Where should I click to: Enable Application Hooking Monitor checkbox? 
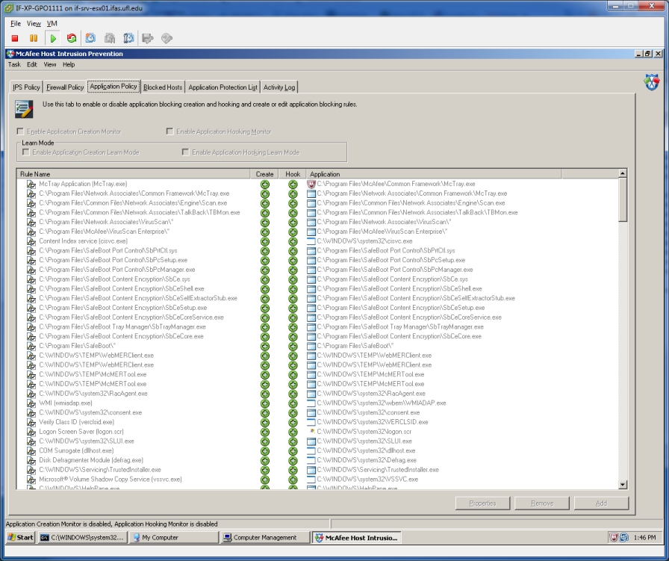[x=169, y=131]
